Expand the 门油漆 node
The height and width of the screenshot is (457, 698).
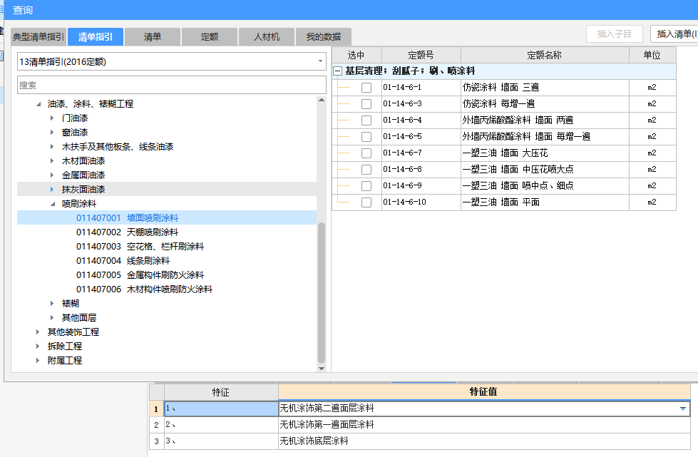click(52, 118)
